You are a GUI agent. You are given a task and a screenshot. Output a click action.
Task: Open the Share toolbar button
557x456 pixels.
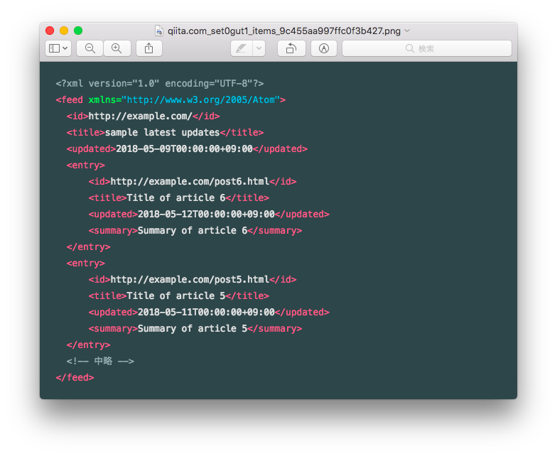point(149,48)
